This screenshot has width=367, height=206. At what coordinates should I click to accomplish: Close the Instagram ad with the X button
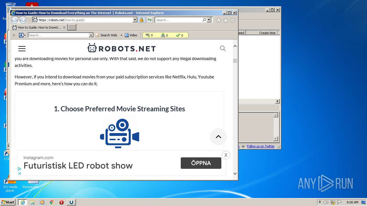click(x=226, y=155)
